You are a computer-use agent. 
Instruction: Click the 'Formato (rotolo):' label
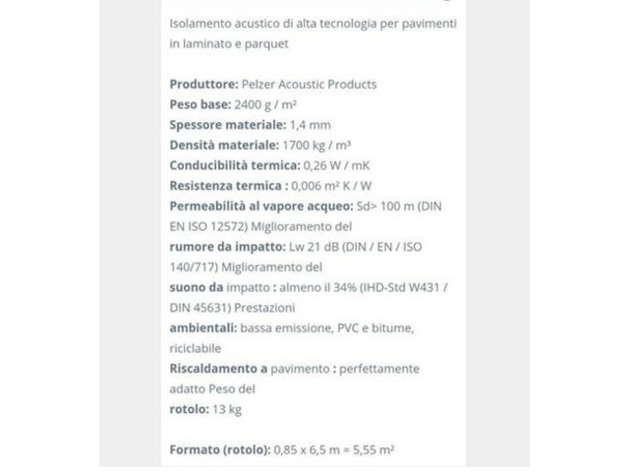[x=220, y=450]
